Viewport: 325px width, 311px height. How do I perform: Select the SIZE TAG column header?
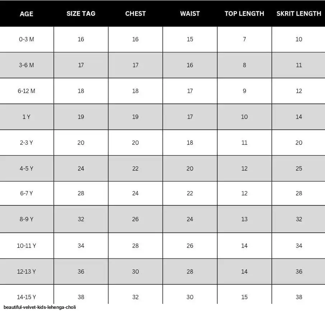[x=81, y=14]
